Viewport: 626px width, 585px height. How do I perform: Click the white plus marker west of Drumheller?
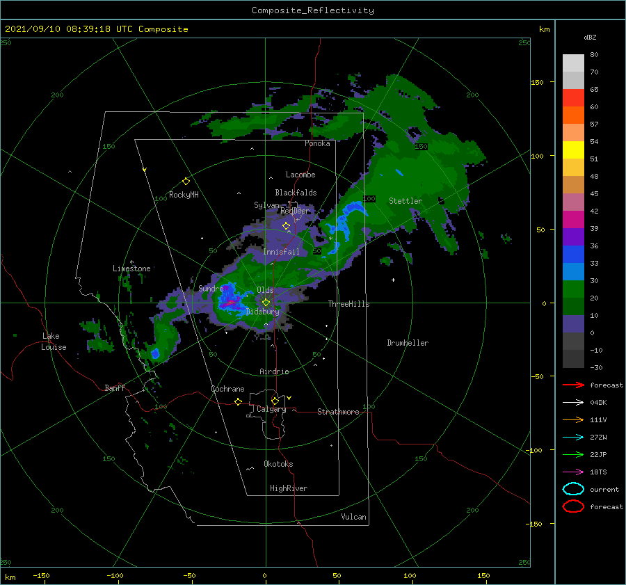click(393, 280)
